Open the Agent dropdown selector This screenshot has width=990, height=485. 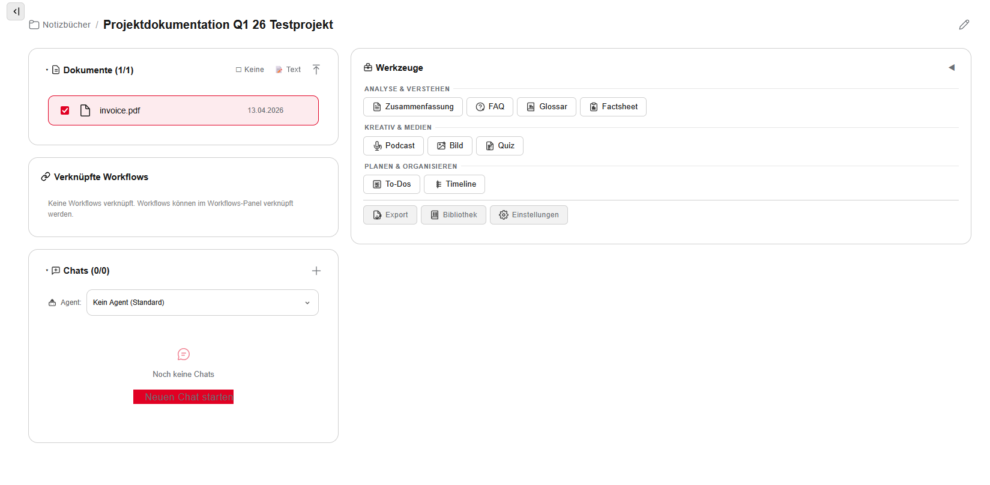(x=202, y=303)
